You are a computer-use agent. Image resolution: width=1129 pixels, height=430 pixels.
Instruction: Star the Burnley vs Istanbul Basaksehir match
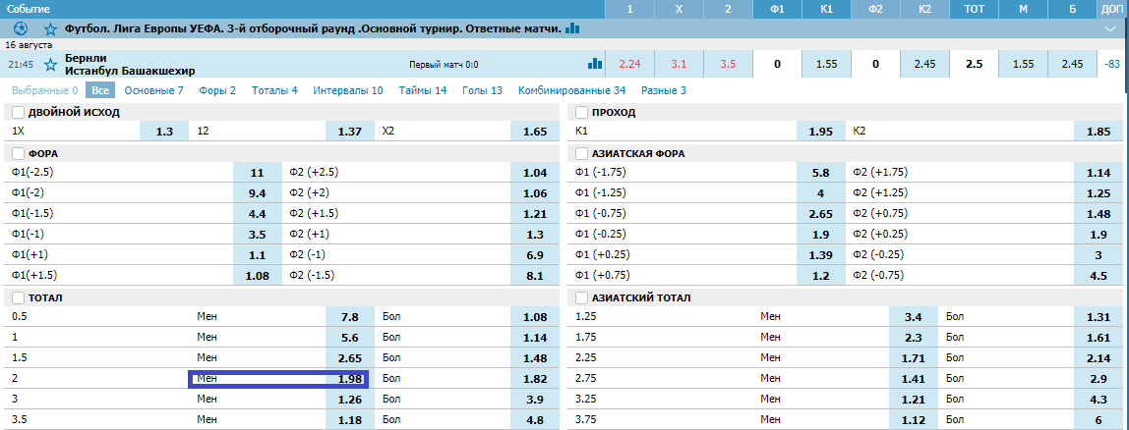point(50,65)
